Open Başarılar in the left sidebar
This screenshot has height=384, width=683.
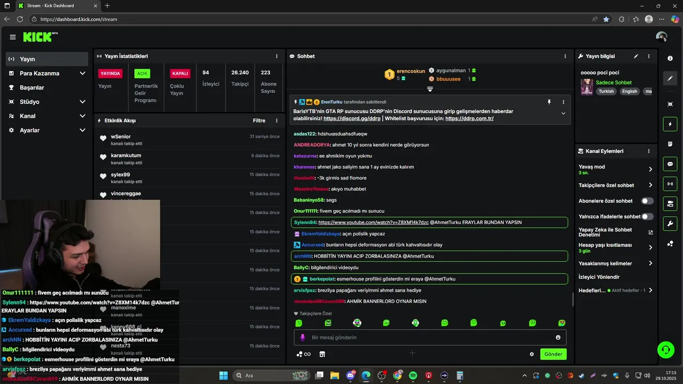[46, 87]
